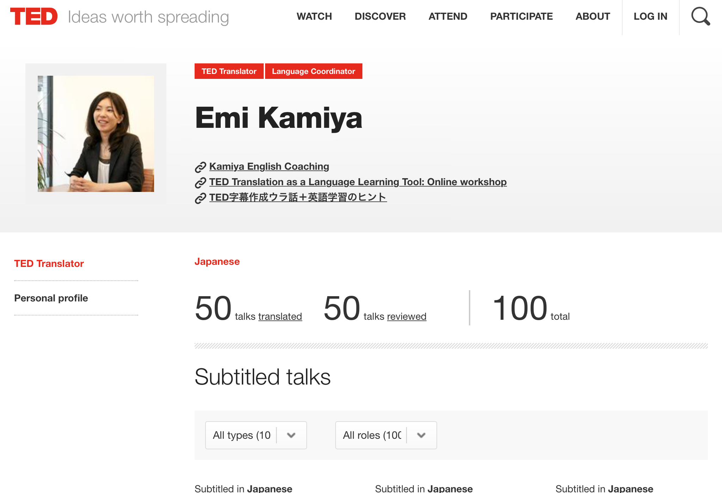The height and width of the screenshot is (493, 722).
Task: Open the DISCOVER menu
Action: click(380, 17)
